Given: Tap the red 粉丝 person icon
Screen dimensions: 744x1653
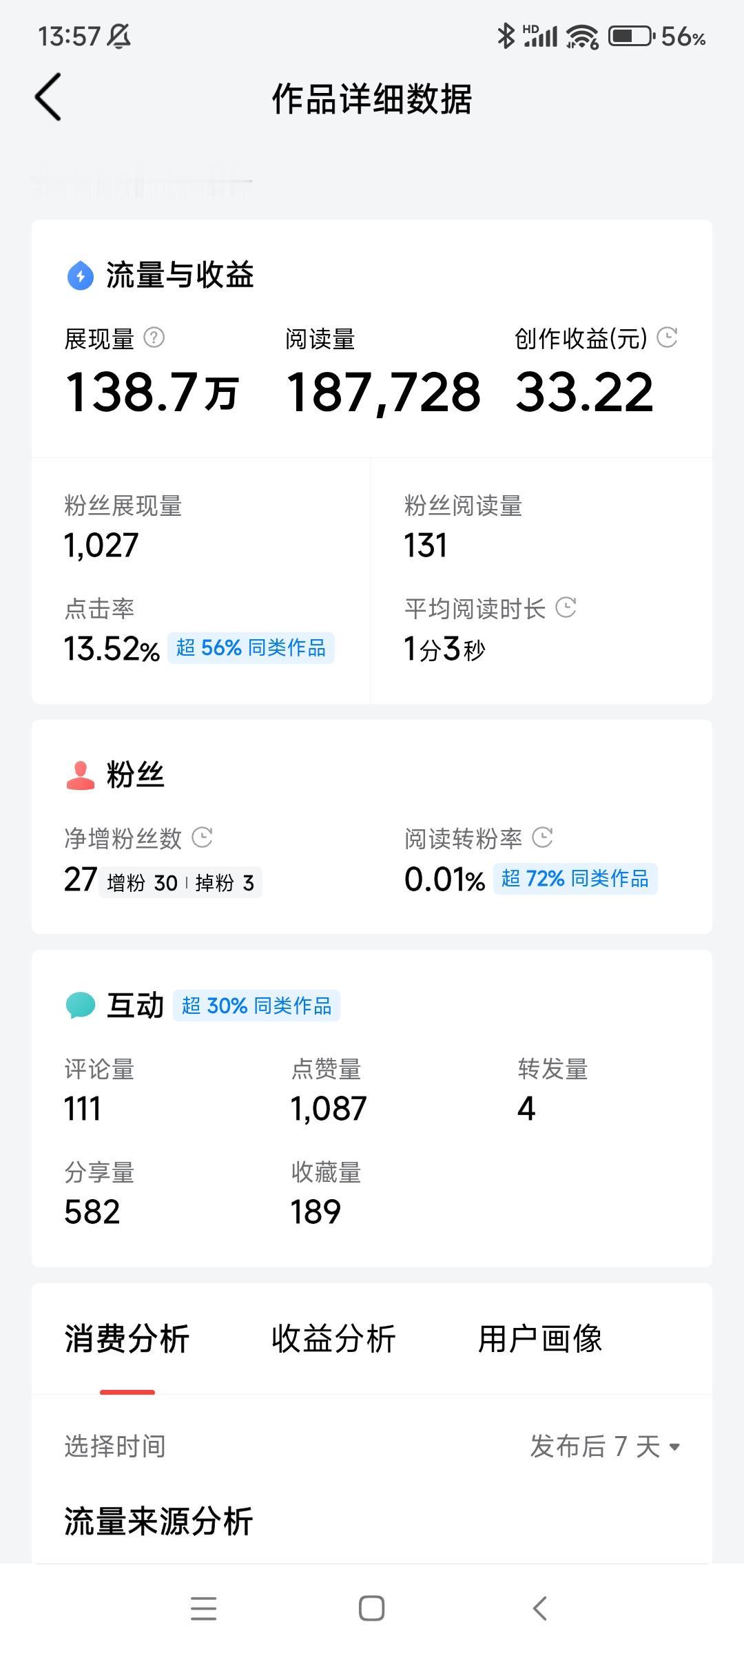Looking at the screenshot, I should coord(81,776).
